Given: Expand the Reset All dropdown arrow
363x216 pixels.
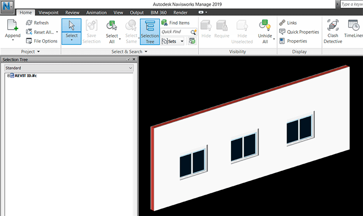Looking at the screenshot, I should (x=57, y=32).
